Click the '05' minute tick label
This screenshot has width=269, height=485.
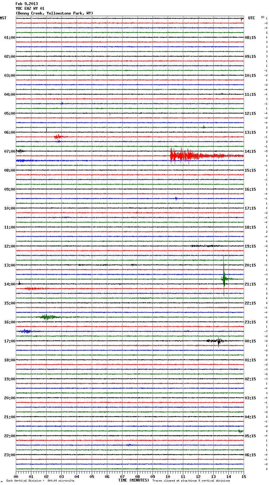click(x=92, y=477)
